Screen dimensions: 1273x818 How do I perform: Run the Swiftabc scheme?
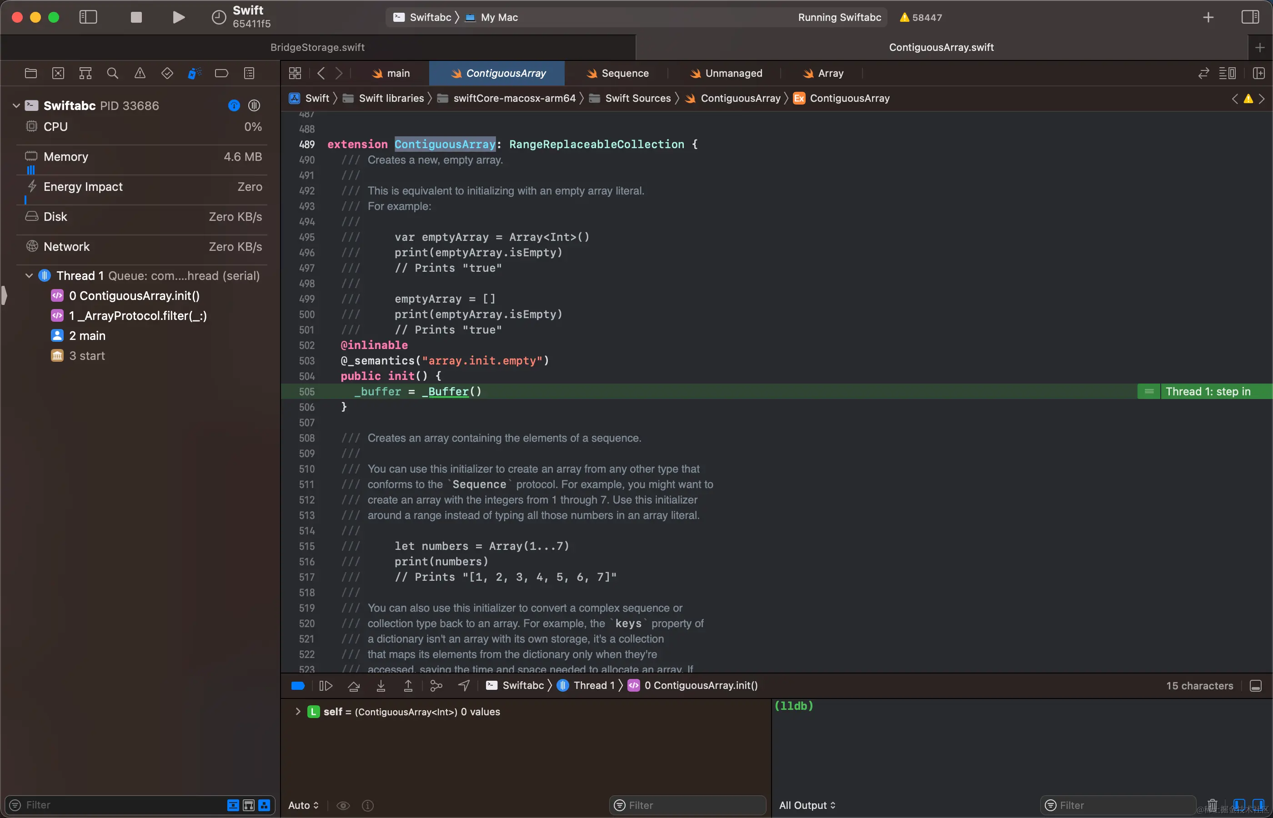[179, 17]
